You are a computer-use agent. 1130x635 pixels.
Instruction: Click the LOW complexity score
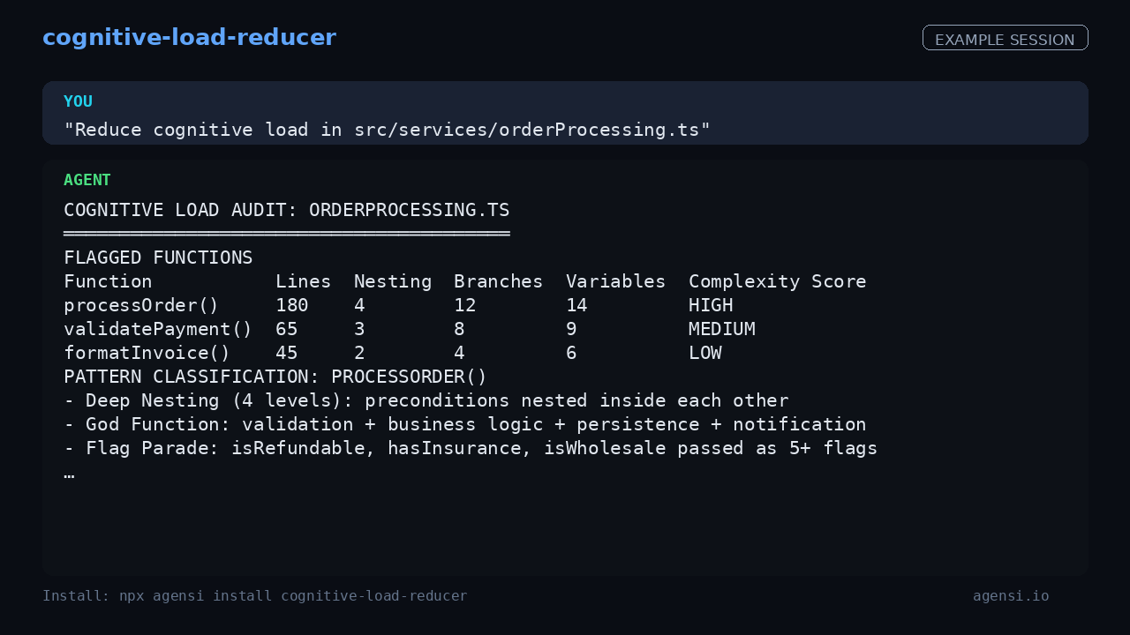[x=705, y=353]
